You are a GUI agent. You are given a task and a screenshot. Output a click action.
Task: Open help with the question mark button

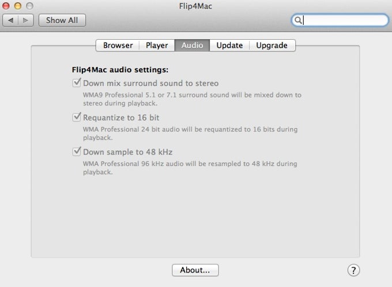pyautogui.click(x=353, y=270)
